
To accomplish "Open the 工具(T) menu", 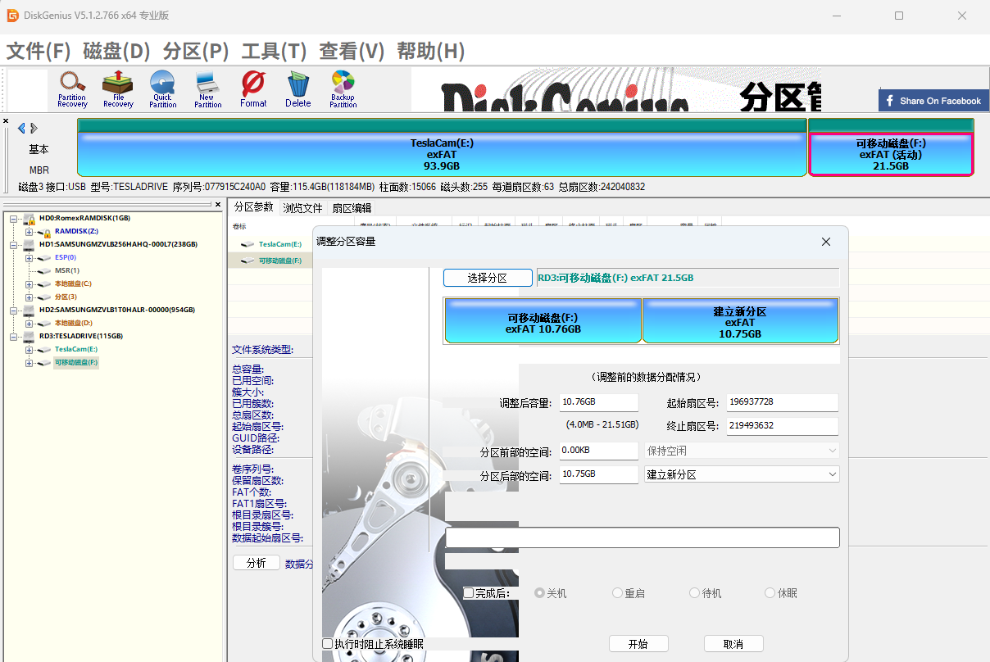I will [x=274, y=51].
